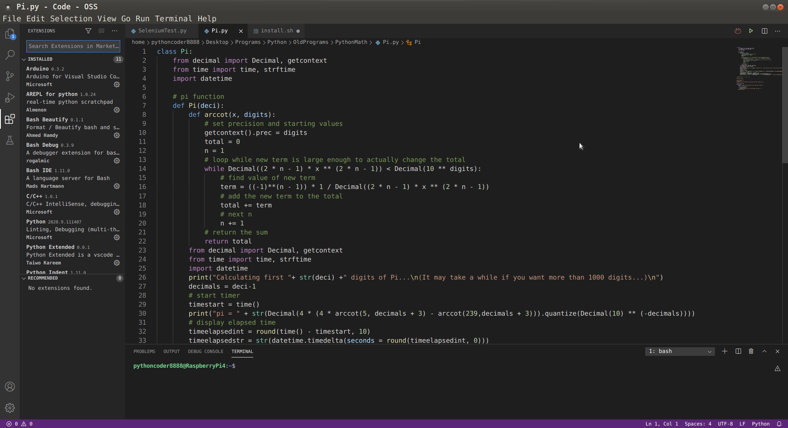Viewport: 788px width, 428px height.
Task: Click the PythonMath breadcrumb segment
Action: tap(351, 42)
